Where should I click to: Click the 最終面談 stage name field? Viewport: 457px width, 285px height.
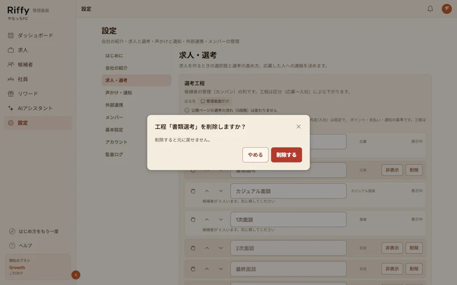[288, 269]
